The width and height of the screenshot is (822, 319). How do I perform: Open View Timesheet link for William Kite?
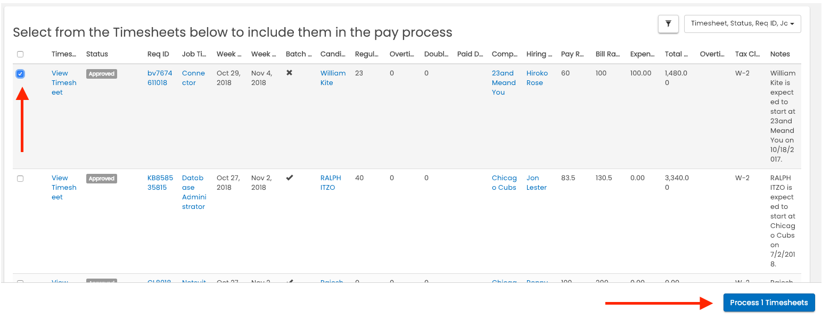tap(64, 83)
